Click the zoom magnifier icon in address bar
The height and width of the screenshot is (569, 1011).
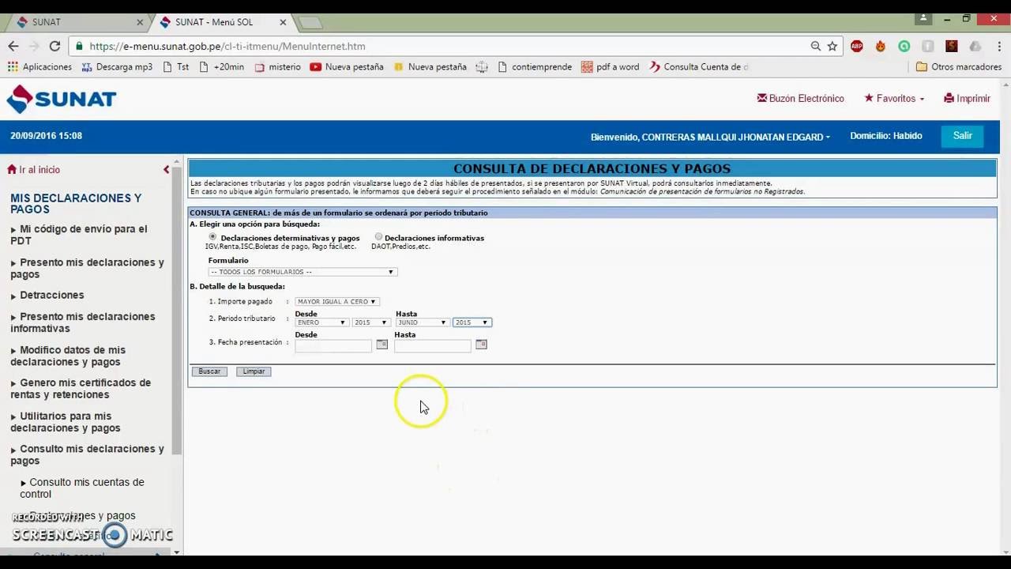815,47
